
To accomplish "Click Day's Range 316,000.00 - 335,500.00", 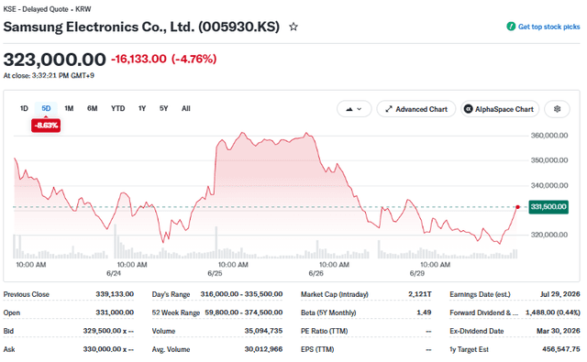I will pos(241,294).
